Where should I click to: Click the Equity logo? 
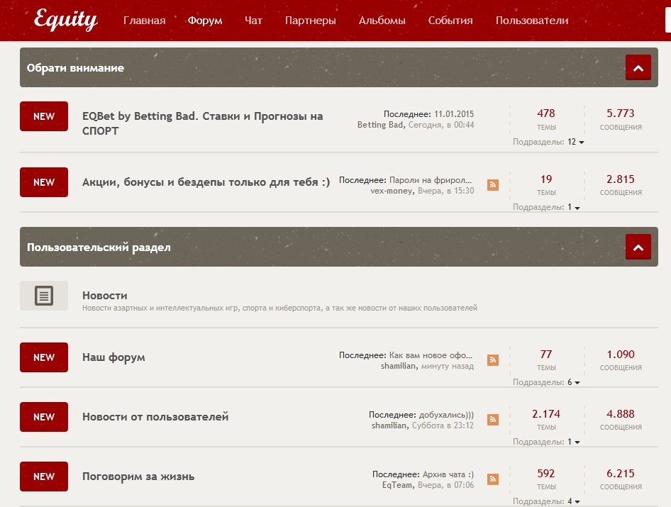pyautogui.click(x=65, y=20)
